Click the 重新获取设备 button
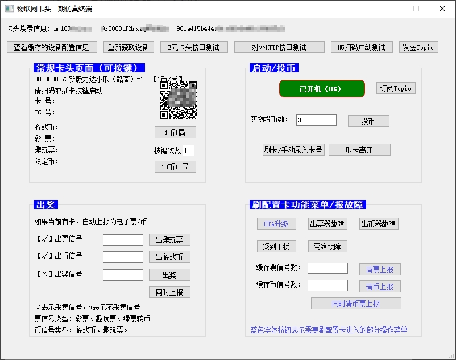 tap(128, 47)
